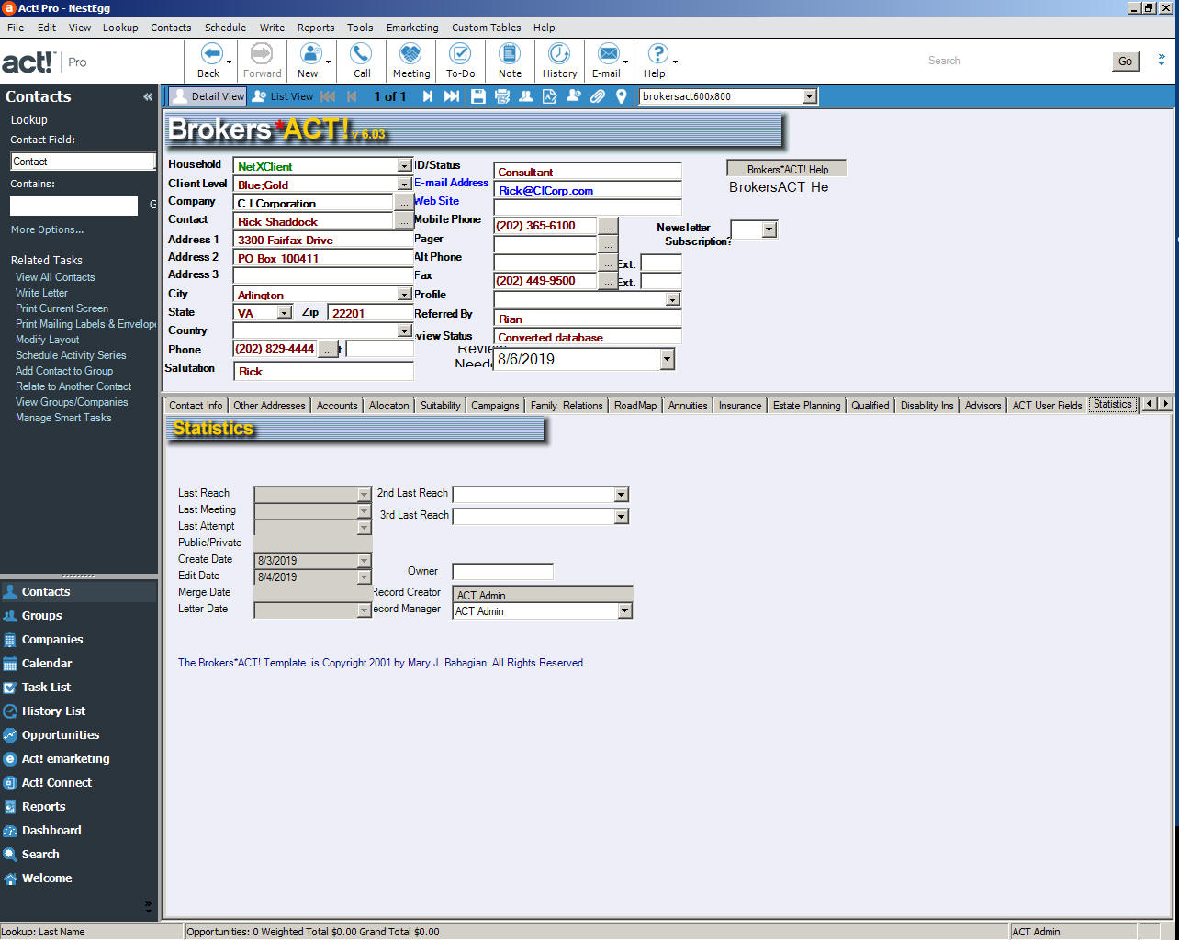Click the Company field ellipsis button
The width and height of the screenshot is (1179, 940).
[404, 203]
